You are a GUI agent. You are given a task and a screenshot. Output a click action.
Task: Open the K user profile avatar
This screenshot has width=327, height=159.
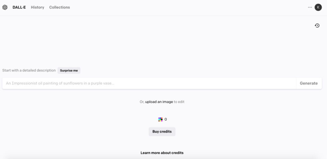pos(318,7)
